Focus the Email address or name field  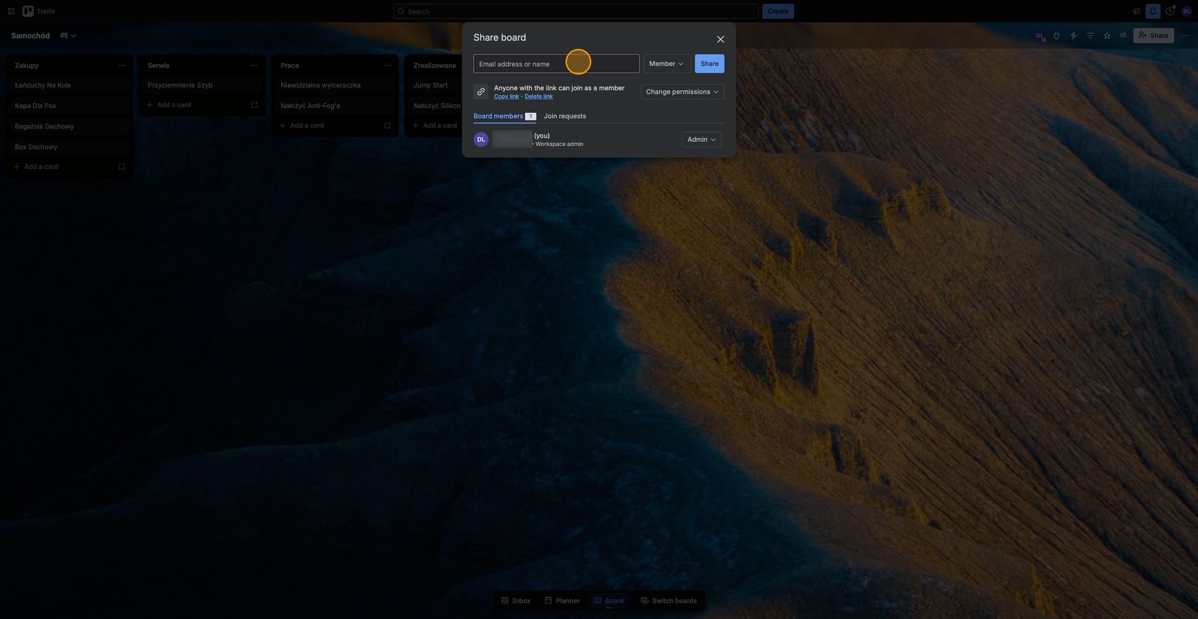(x=556, y=64)
